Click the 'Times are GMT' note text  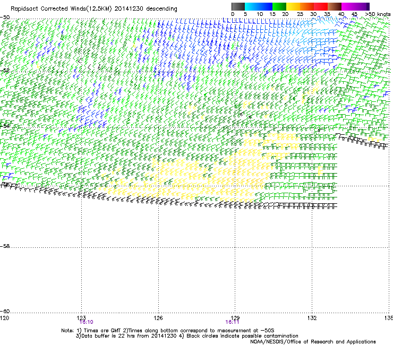coord(103,331)
